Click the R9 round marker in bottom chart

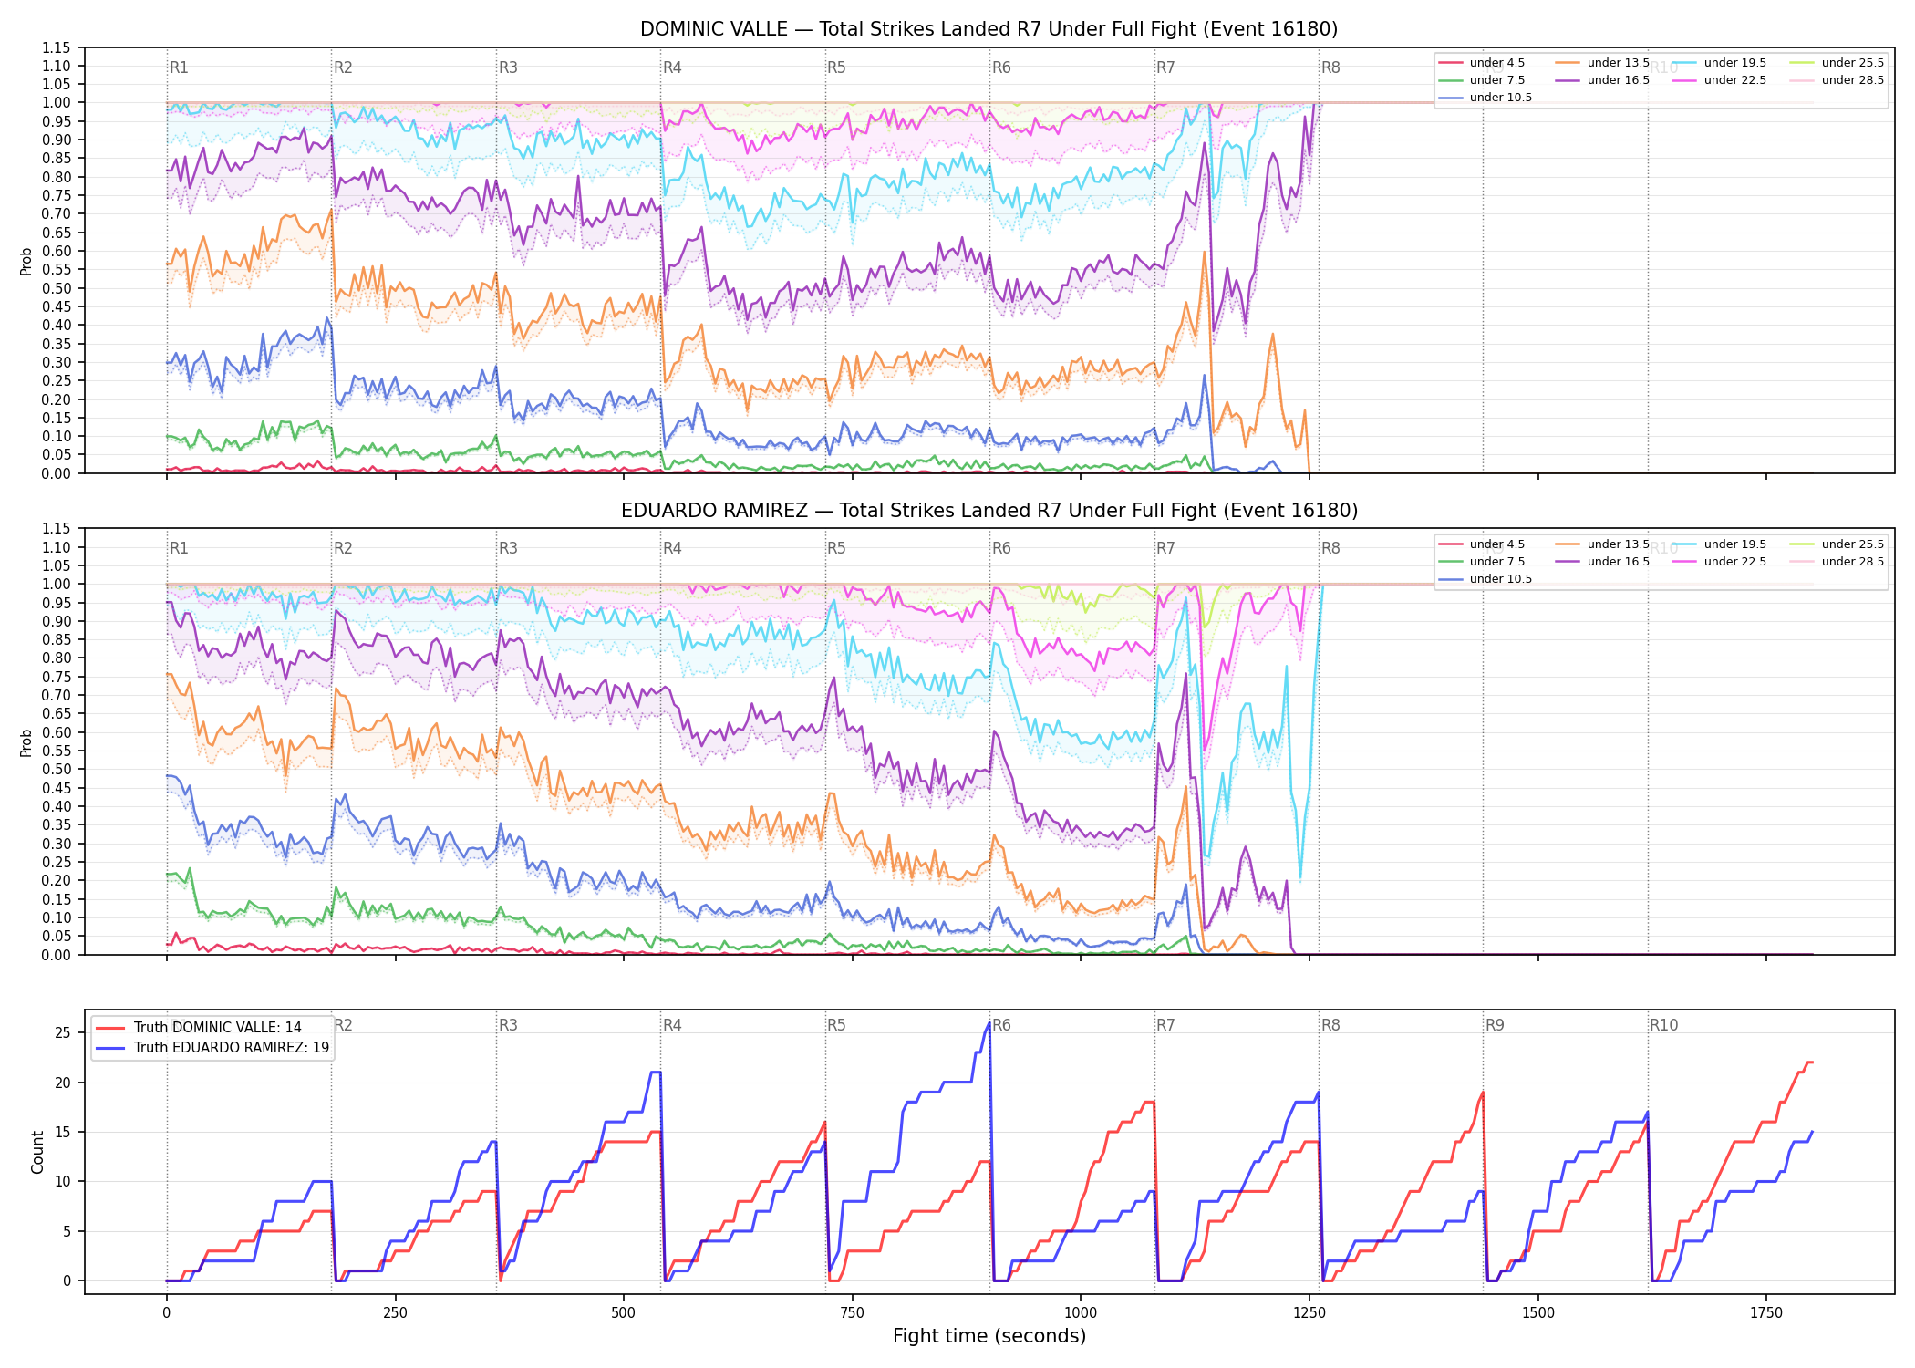tap(1495, 1025)
